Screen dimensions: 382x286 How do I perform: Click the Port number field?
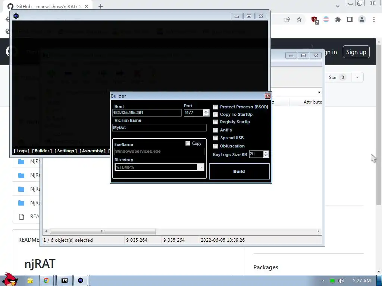(194, 112)
